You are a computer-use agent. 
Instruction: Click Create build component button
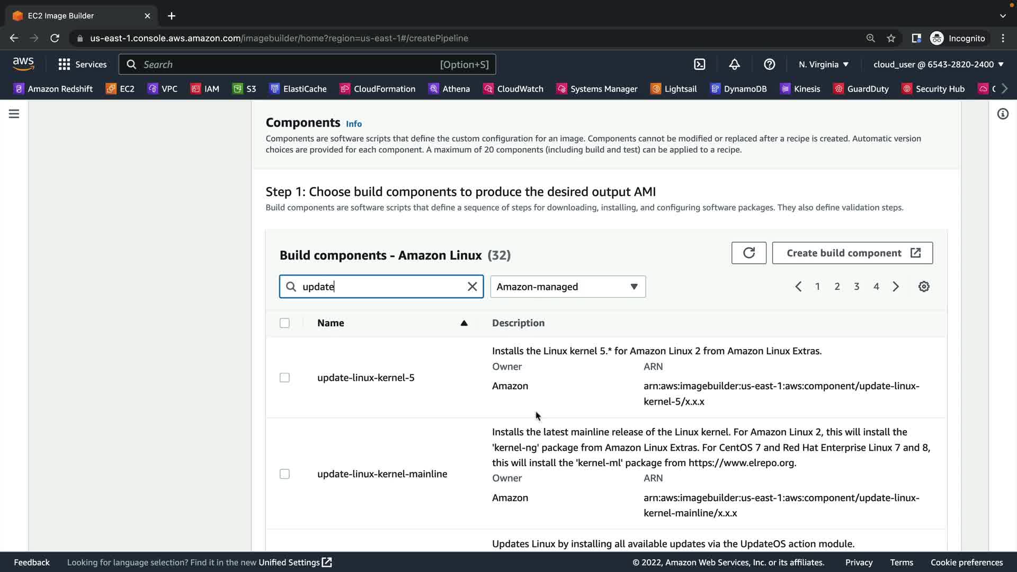click(x=852, y=253)
